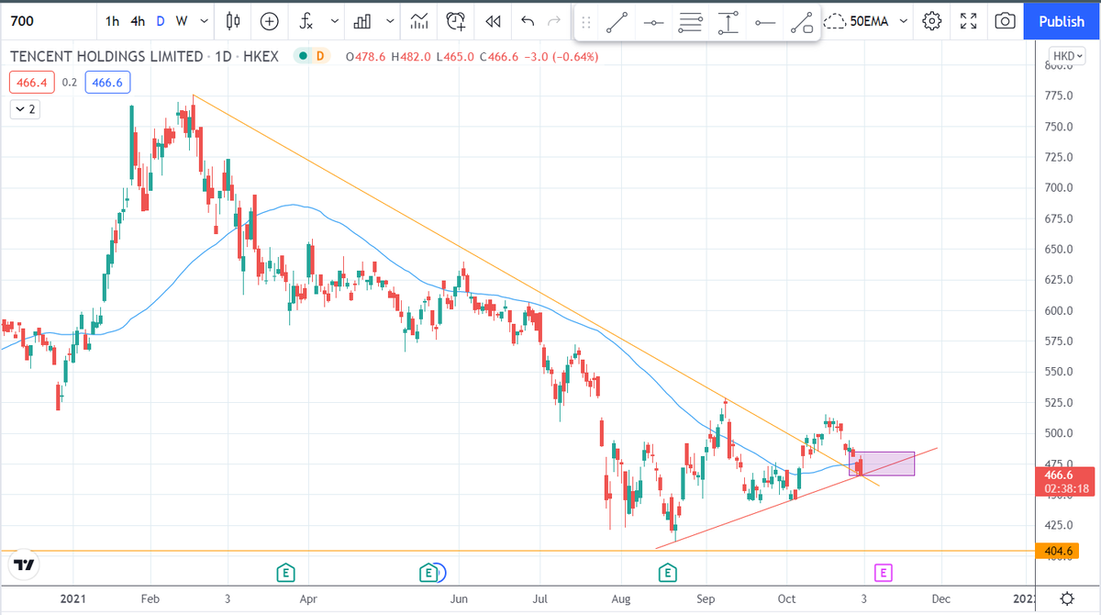Click the 600.0 price axis label
1101x615 pixels.
pos(1058,310)
